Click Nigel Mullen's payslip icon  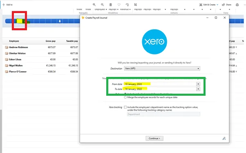click(x=7, y=65)
